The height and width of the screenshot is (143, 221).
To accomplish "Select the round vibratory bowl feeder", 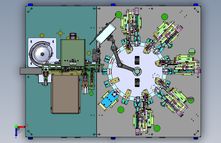I will [41, 54].
